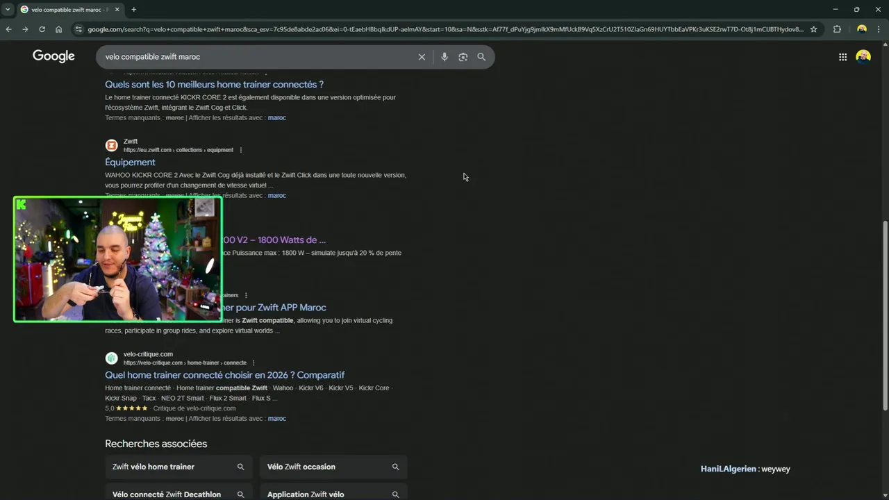Click 'Zwift' site name above eu.zwift.com
Image resolution: width=889 pixels, height=500 pixels.
[x=131, y=141]
